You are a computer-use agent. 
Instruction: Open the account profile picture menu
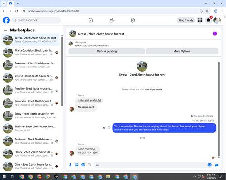point(217,20)
